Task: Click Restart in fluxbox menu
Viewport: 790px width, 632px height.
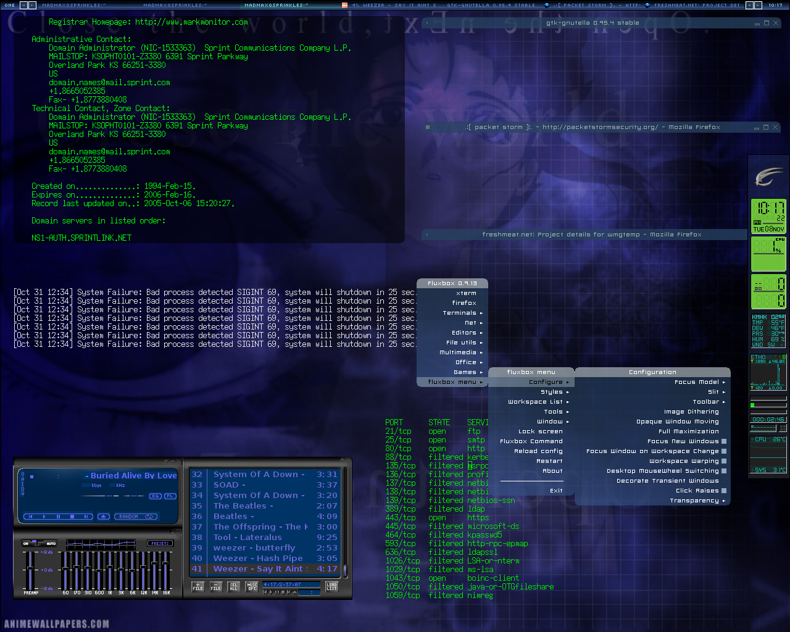Action: coord(531,461)
